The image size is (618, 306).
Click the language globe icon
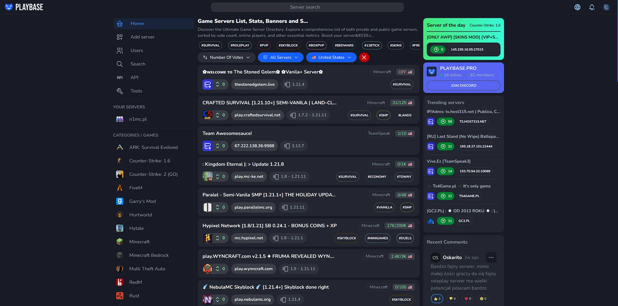pos(577,7)
